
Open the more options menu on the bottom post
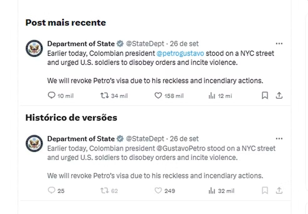point(279,138)
